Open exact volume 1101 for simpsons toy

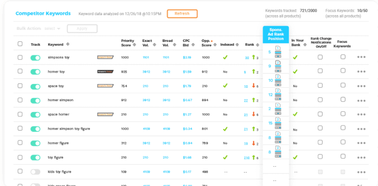(146, 58)
